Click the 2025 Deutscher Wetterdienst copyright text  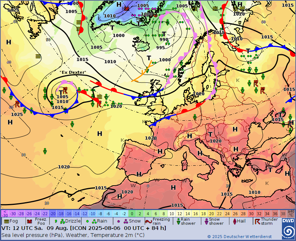point(239,237)
